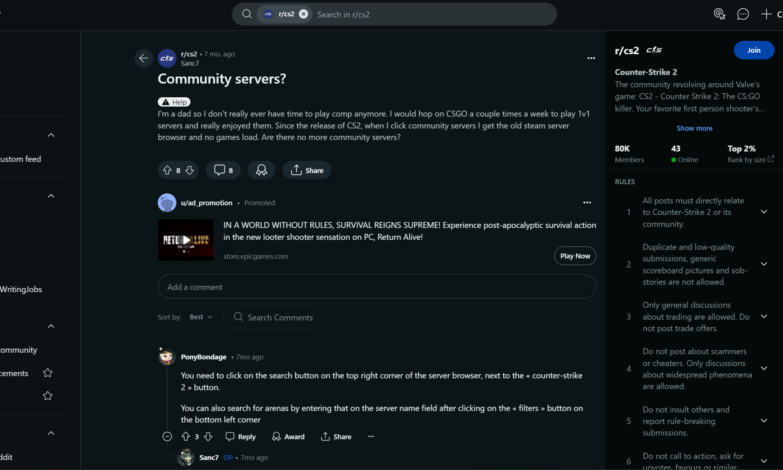This screenshot has height=470, width=783.
Task: Open post options three-dot menu
Action: (x=591, y=58)
